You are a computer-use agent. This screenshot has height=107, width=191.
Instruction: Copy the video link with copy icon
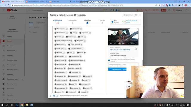136,49
